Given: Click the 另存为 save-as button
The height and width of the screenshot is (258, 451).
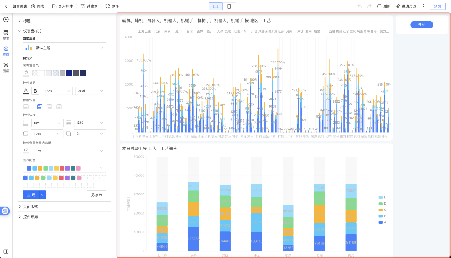Looking at the screenshot, I should 96,195.
